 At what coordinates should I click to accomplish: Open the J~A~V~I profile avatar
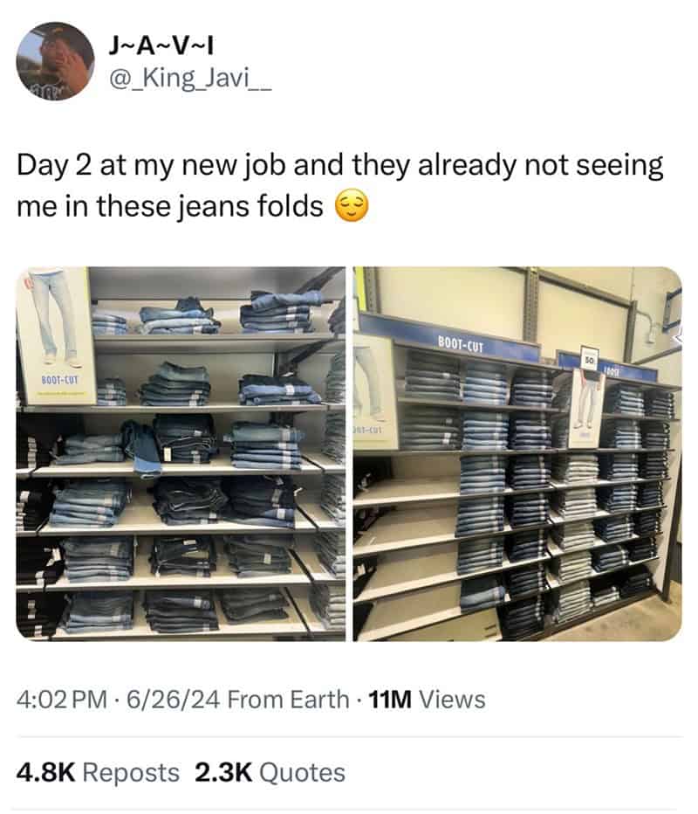55,61
